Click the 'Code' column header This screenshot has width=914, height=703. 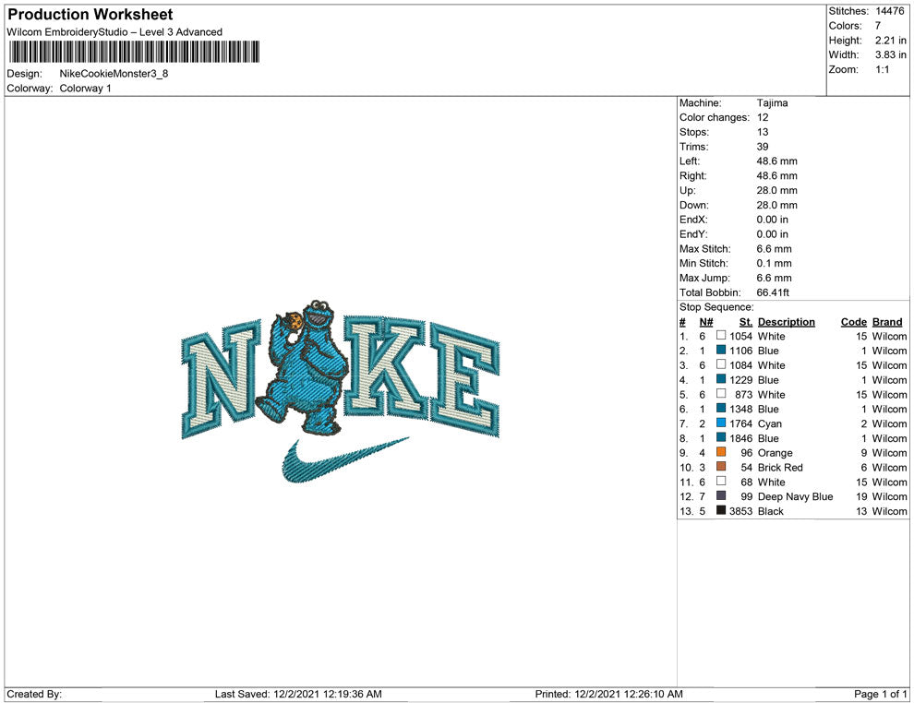point(854,321)
